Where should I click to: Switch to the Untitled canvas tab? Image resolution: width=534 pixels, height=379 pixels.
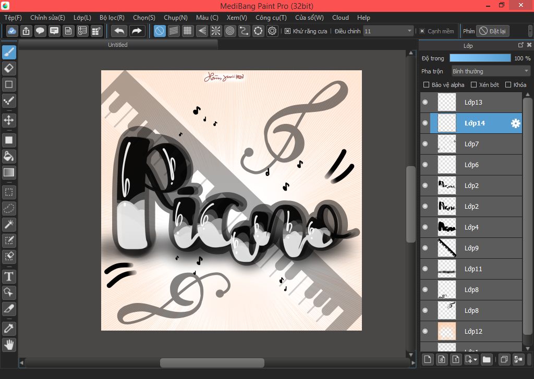(x=118, y=45)
